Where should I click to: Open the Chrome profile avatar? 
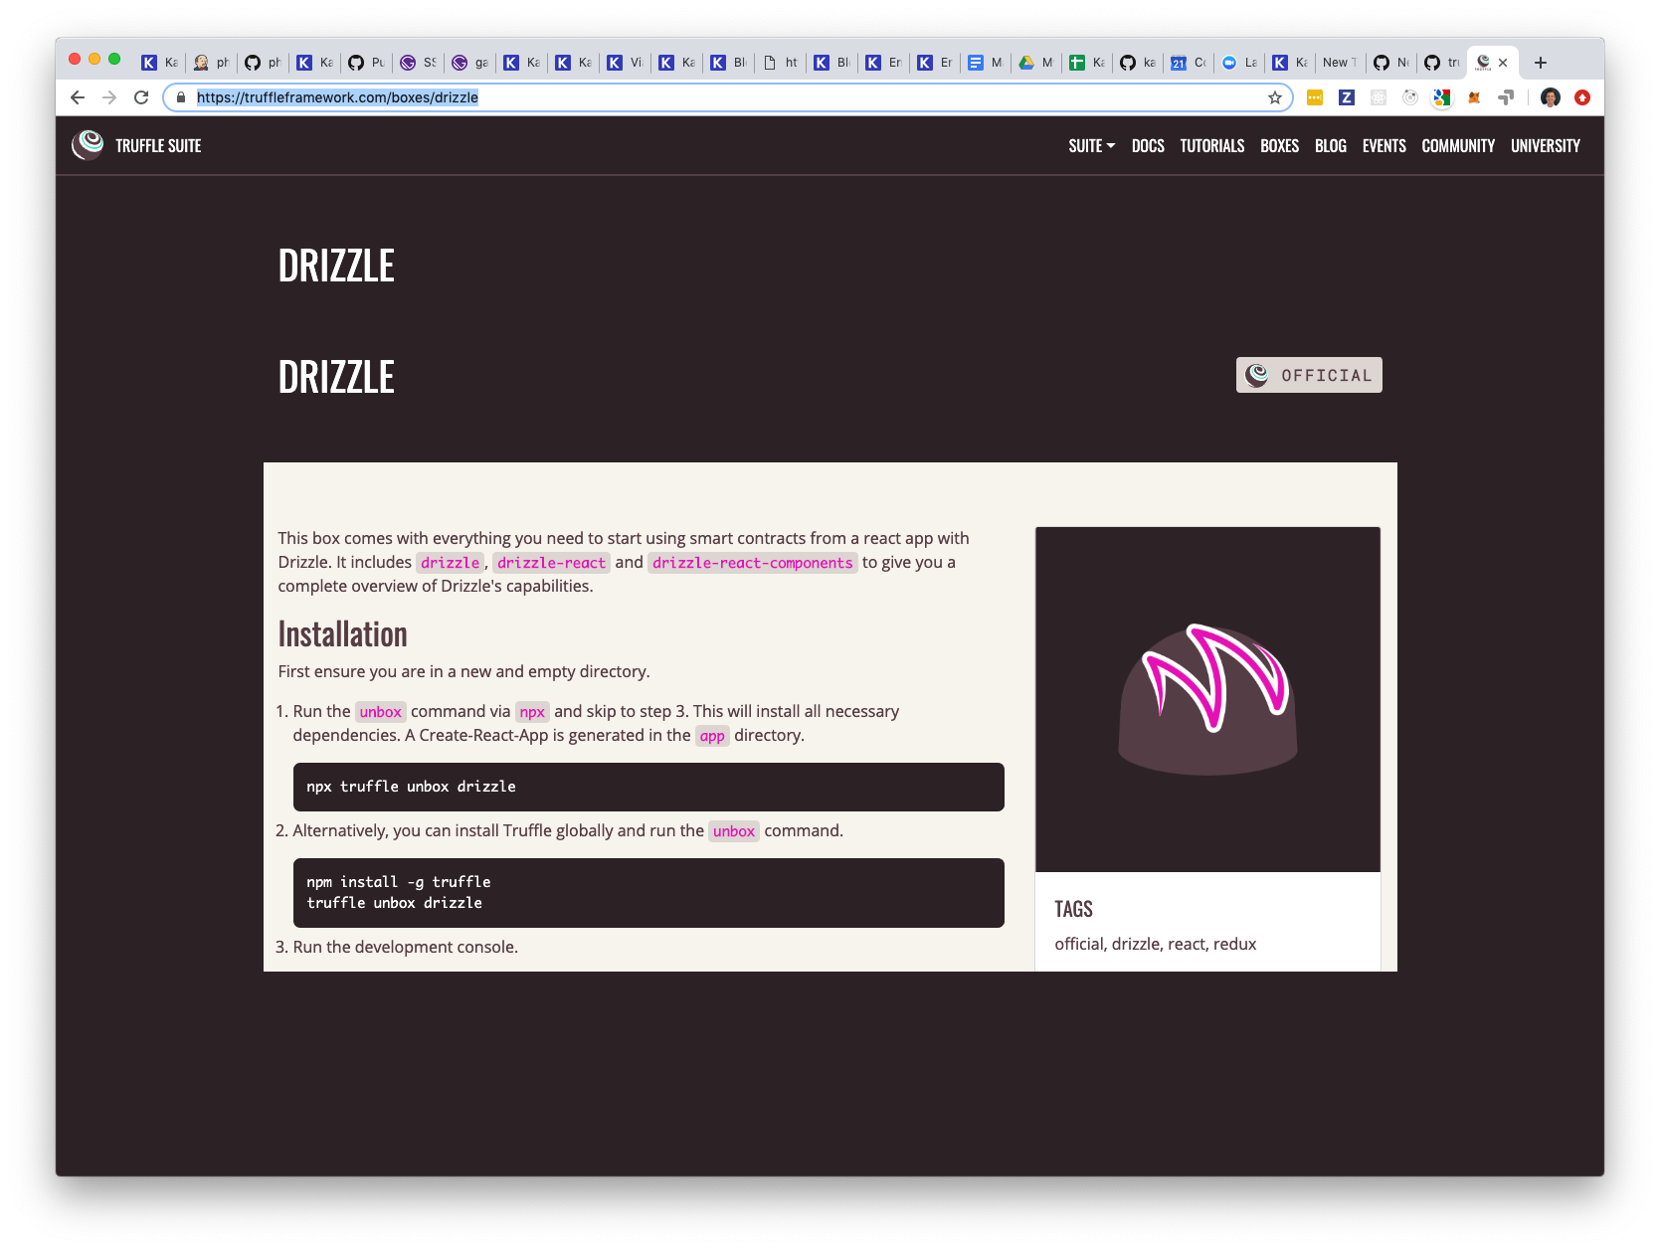coord(1550,97)
